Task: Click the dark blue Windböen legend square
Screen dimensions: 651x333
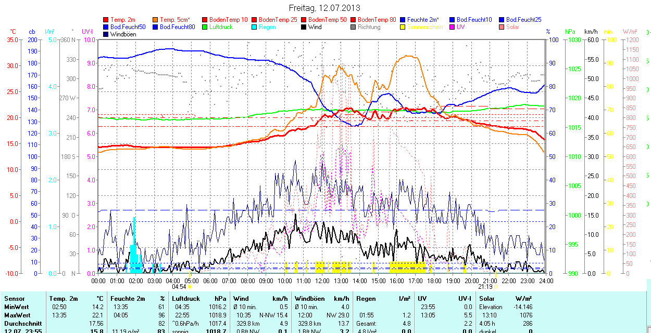Action: point(106,34)
